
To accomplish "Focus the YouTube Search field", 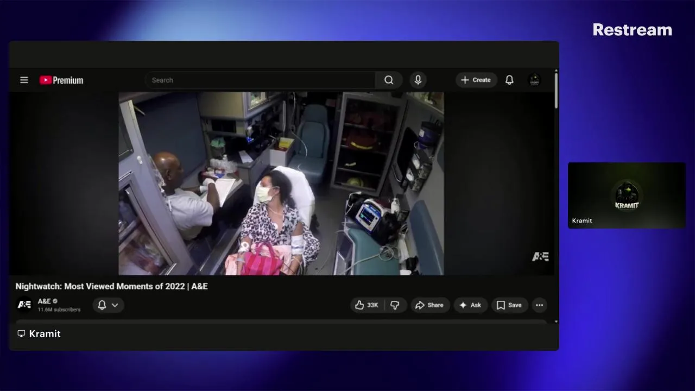I will click(x=260, y=80).
